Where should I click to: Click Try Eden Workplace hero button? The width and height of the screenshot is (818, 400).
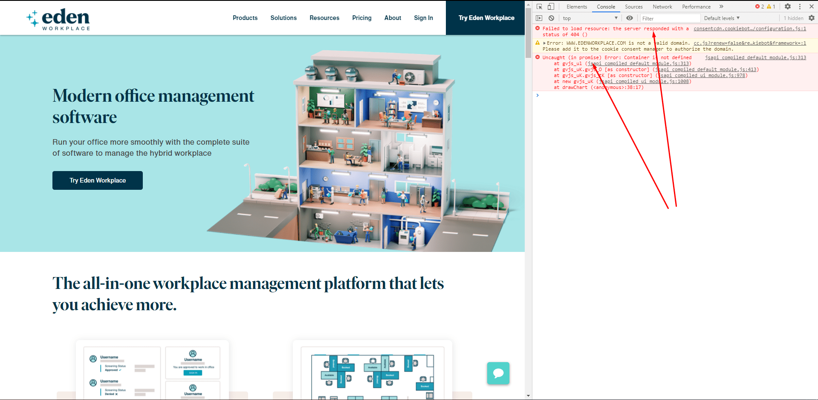click(98, 180)
